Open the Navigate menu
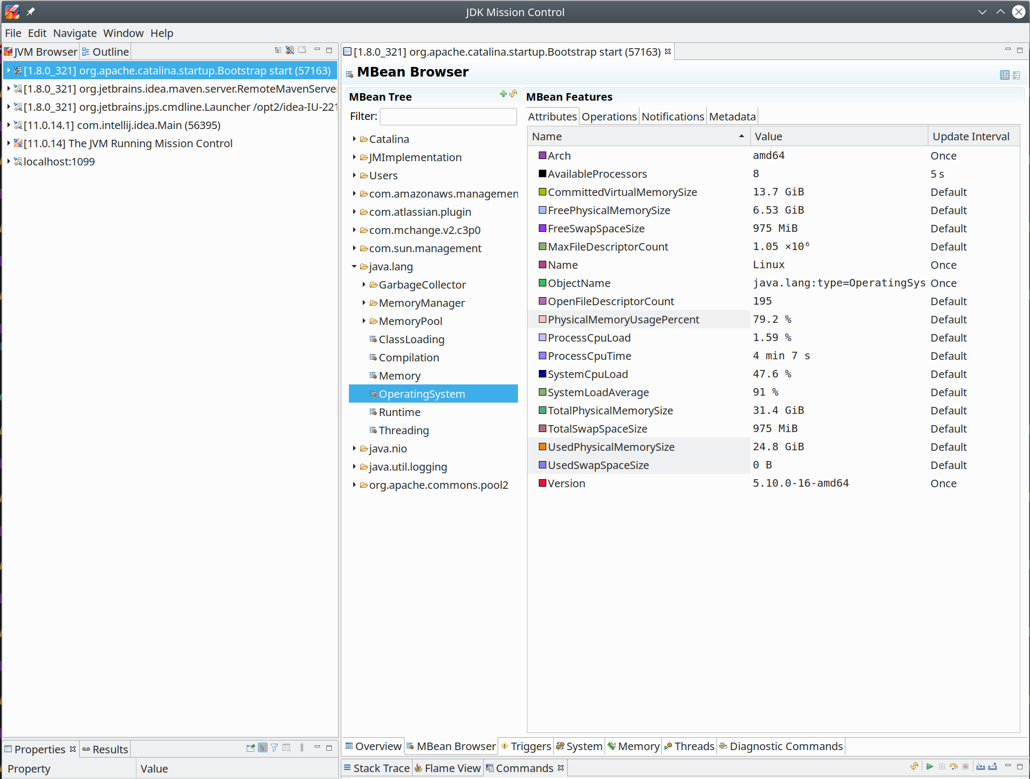 tap(74, 33)
